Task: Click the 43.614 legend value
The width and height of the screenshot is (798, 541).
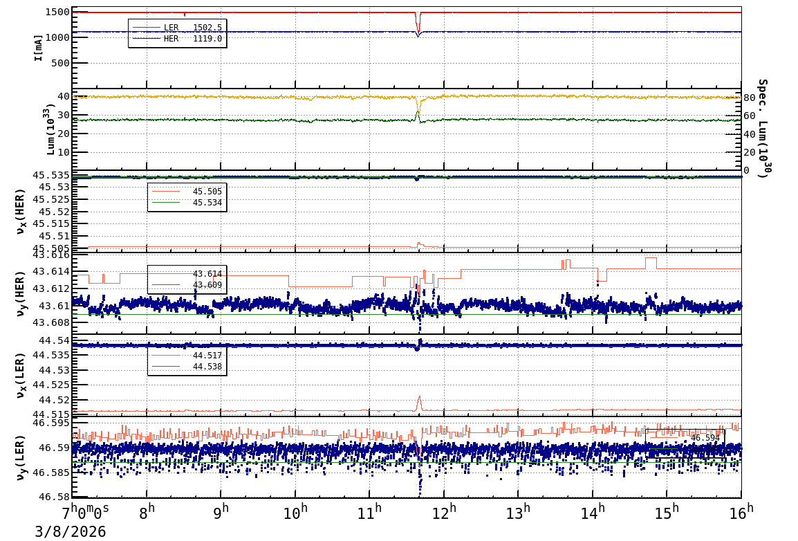Action: [x=207, y=274]
